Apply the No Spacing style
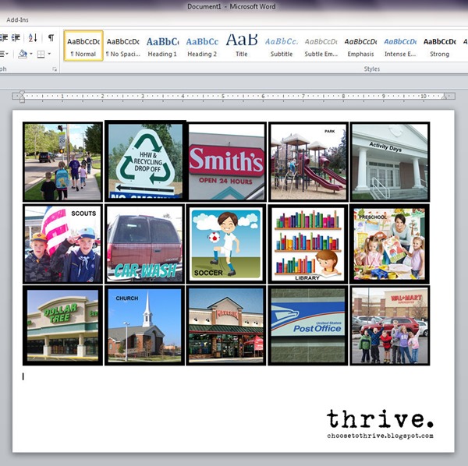The width and height of the screenshot is (468, 466). tap(123, 46)
